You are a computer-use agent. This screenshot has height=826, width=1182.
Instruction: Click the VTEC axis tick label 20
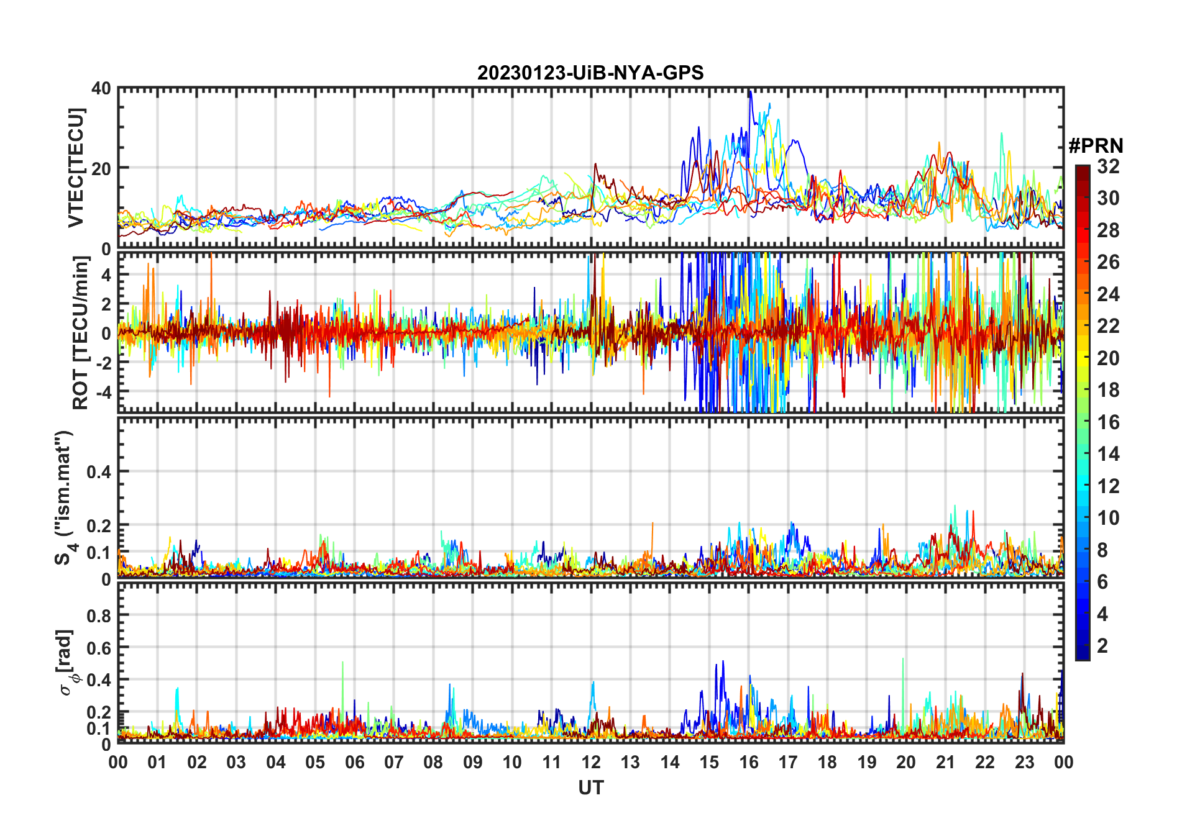pyautogui.click(x=101, y=169)
